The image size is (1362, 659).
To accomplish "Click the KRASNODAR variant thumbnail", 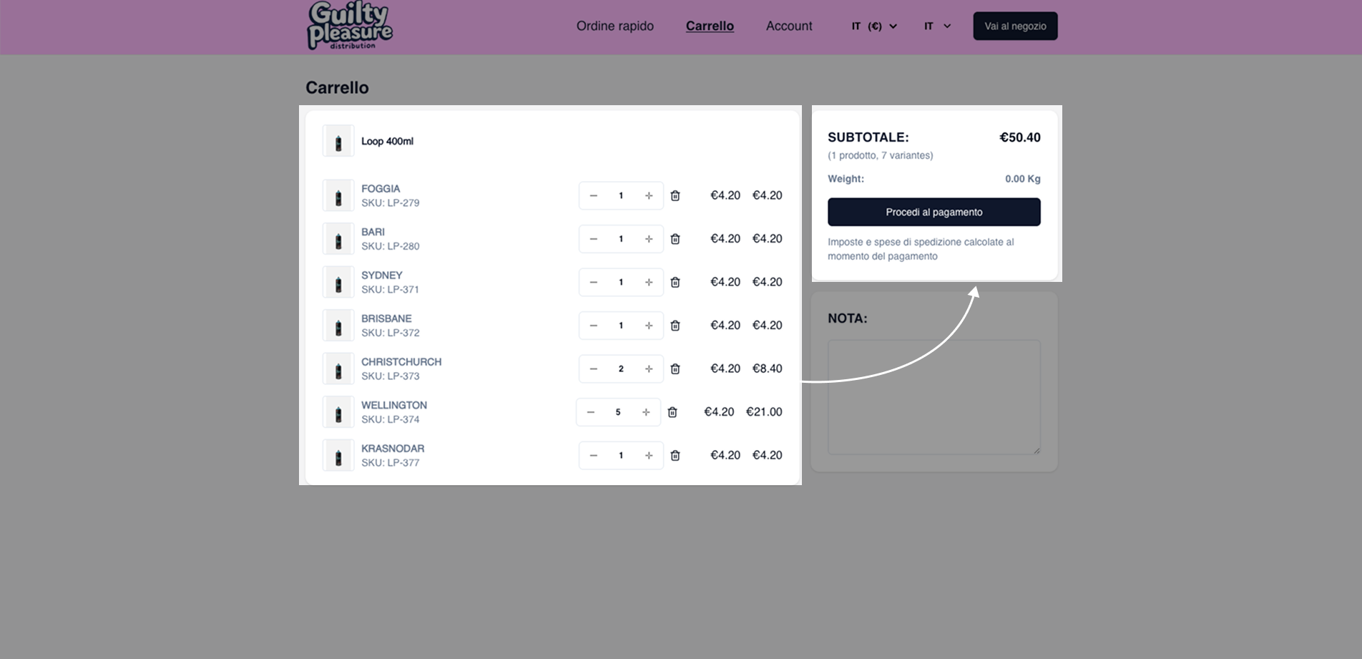I will point(338,455).
